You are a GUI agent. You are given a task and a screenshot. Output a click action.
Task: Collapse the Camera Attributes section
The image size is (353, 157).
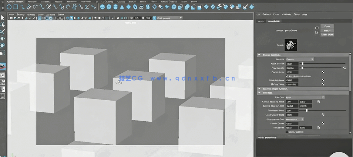(259, 55)
